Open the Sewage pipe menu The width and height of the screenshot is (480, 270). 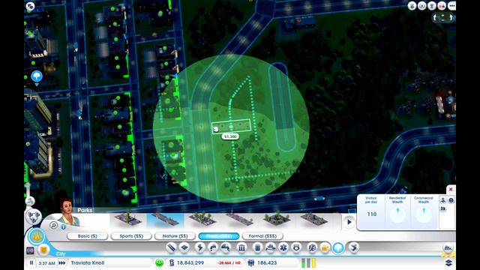pos(226,247)
